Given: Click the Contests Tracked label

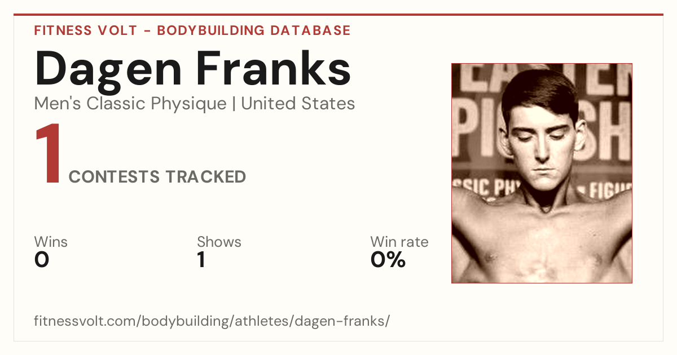Looking at the screenshot, I should tap(157, 177).
